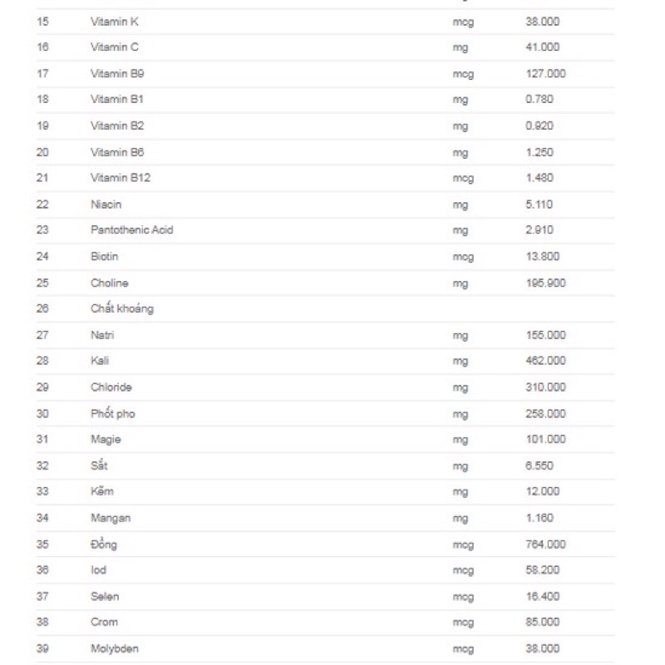
Task: Select the Vitamin C nutrient name
Action: [x=115, y=47]
